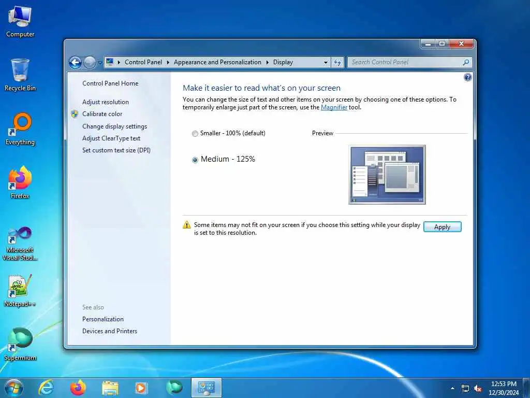The width and height of the screenshot is (530, 398).
Task: Open Control Panel Home
Action: pyautogui.click(x=110, y=83)
